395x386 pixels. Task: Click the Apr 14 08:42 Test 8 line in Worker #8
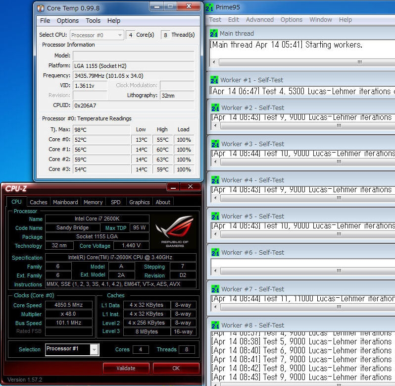click(301, 368)
